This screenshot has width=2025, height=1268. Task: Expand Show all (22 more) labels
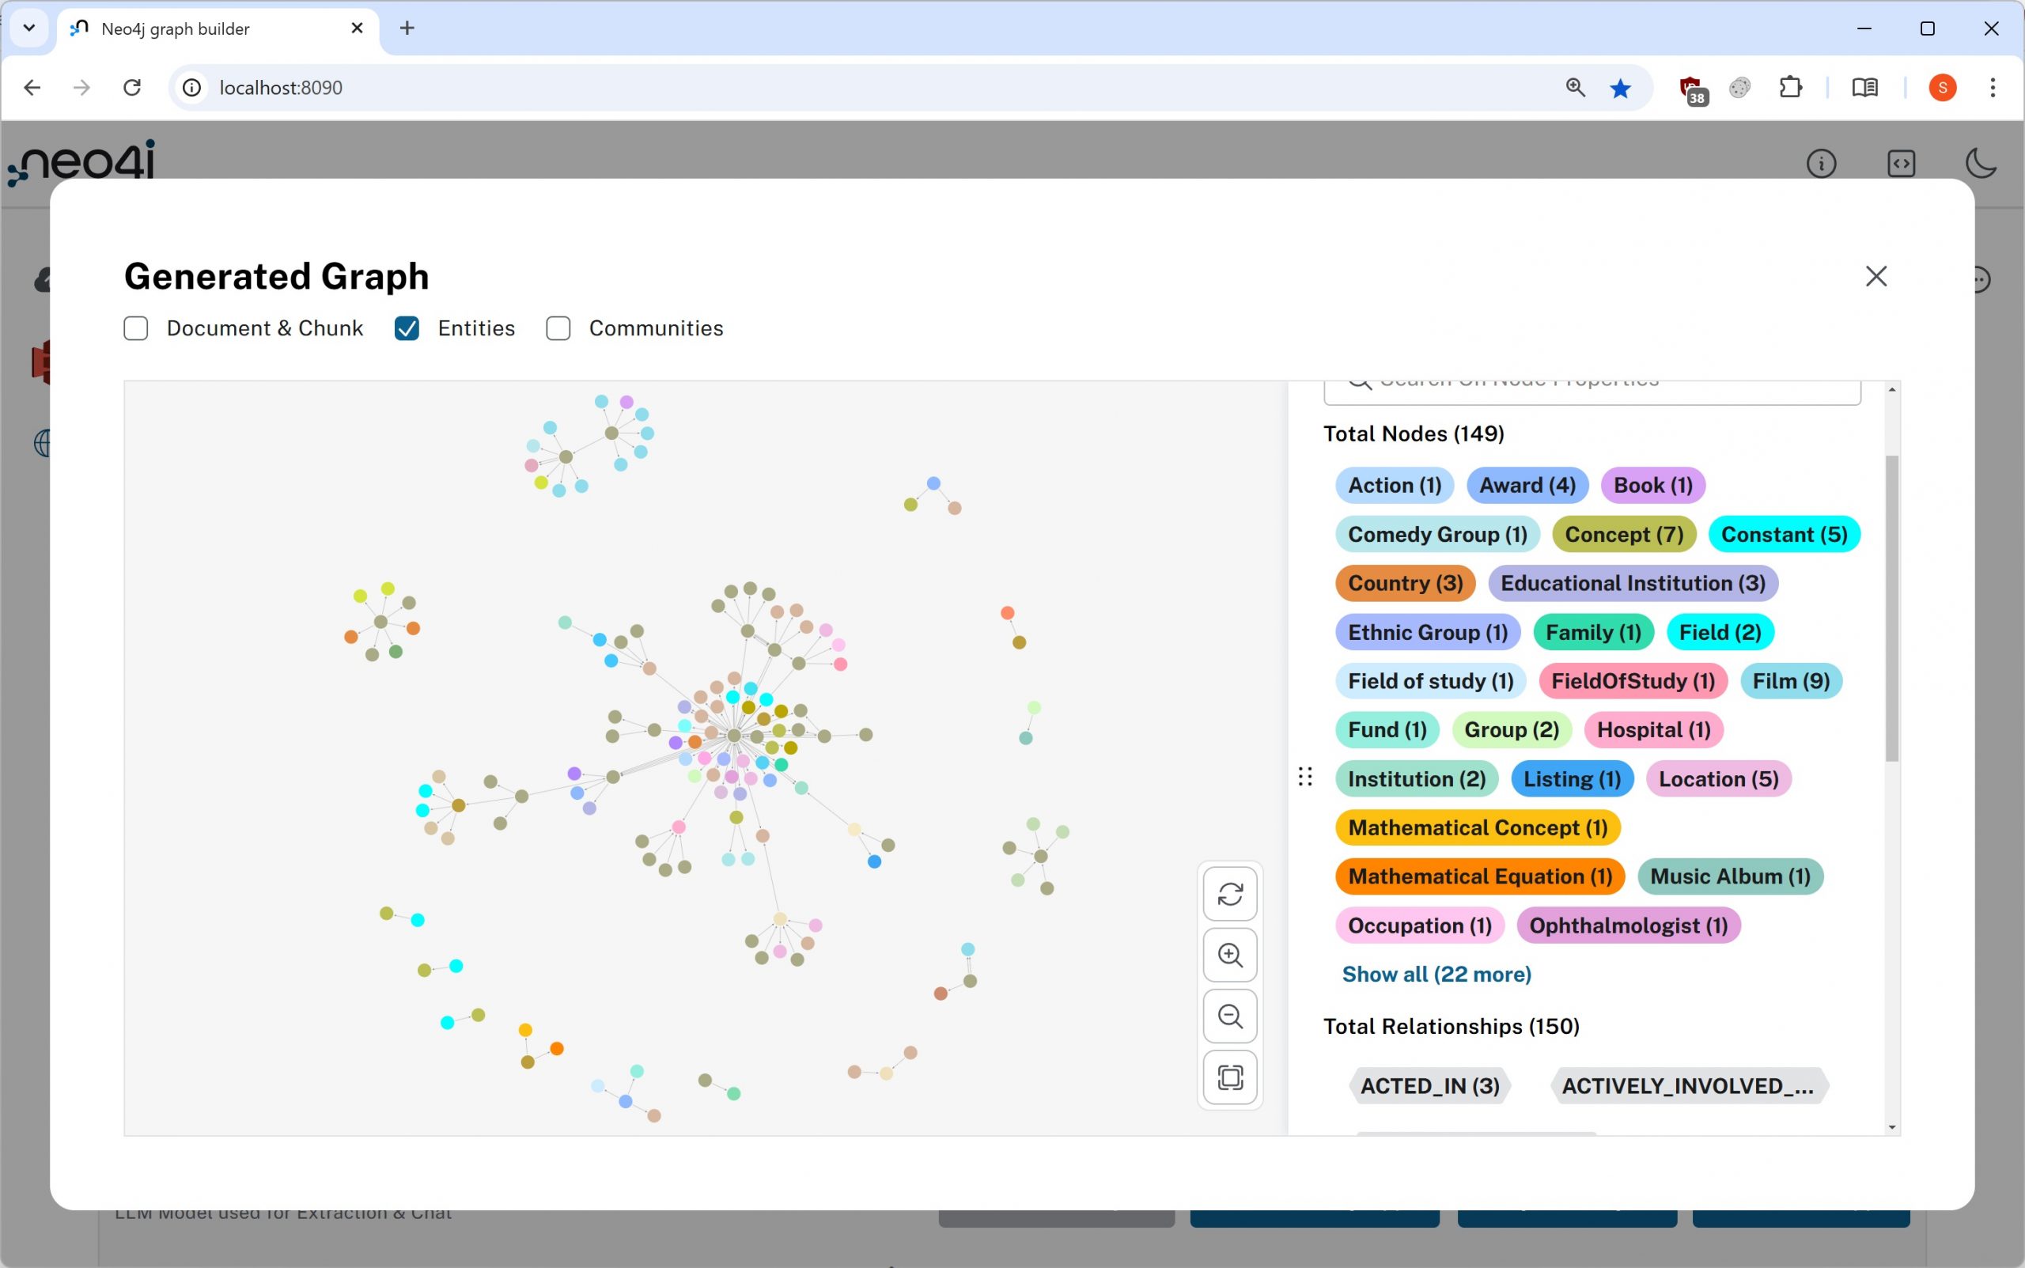pos(1436,975)
